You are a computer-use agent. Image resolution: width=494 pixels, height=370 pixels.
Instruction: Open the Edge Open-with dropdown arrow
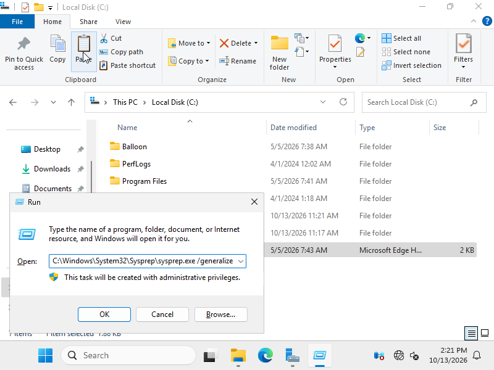coord(369,38)
